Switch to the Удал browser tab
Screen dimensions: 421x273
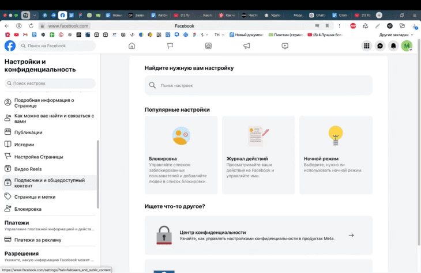(273, 16)
